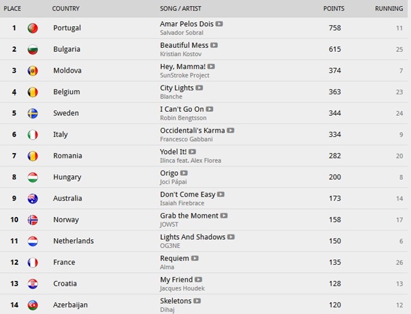
Task: Click the Norway flag icon
Action: (x=32, y=220)
